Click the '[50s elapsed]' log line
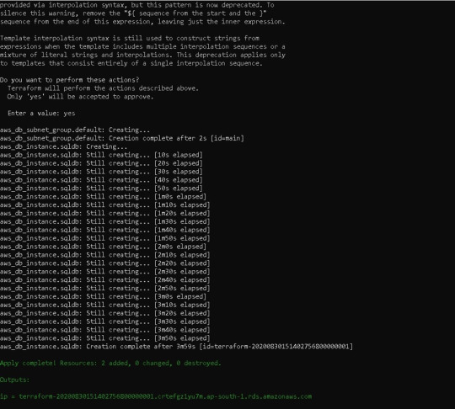Viewport: 455px width, 409px height. (x=101, y=189)
